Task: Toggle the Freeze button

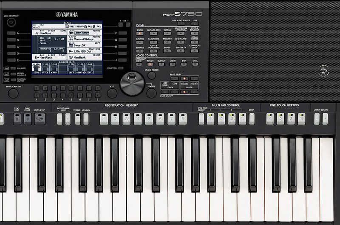Action: click(x=78, y=119)
